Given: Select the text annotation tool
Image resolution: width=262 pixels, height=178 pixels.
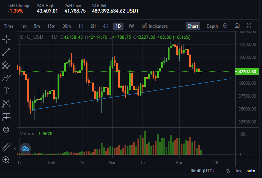Looking at the screenshot, I should tap(6, 91).
